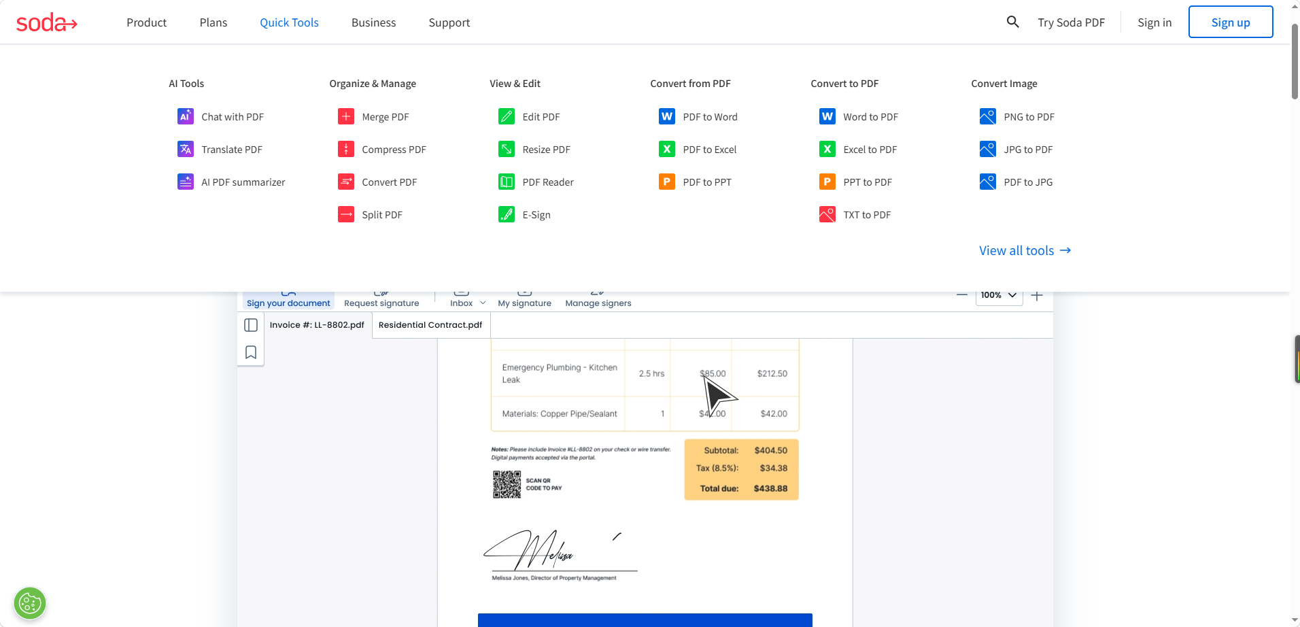Open the Plans menu
Image resolution: width=1300 pixels, height=627 pixels.
[x=213, y=22]
